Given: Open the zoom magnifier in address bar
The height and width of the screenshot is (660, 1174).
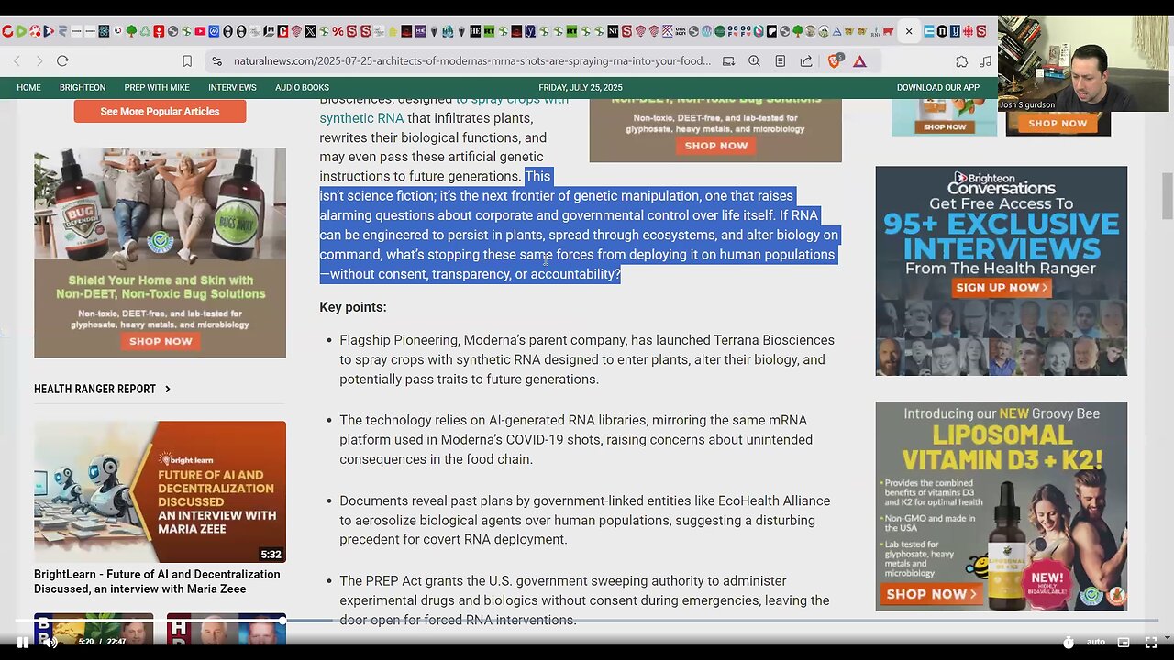Looking at the screenshot, I should 754,61.
